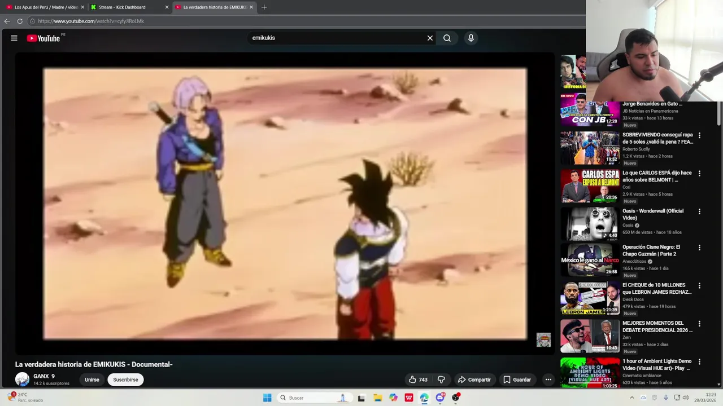Image resolution: width=723 pixels, height=406 pixels.
Task: Share the video via the Compartir button
Action: [474, 379]
